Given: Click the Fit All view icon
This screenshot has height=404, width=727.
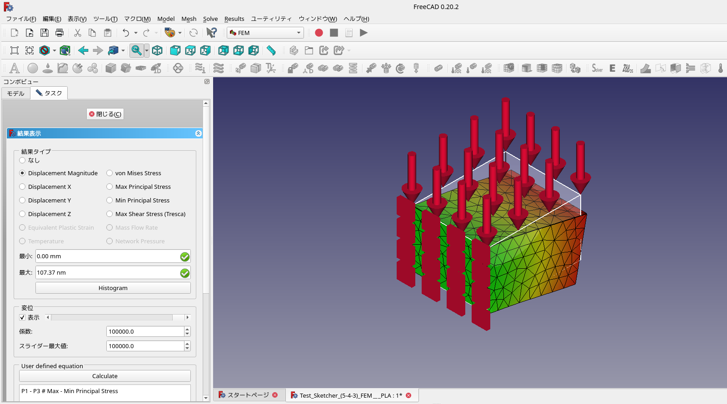Looking at the screenshot, I should coord(15,50).
